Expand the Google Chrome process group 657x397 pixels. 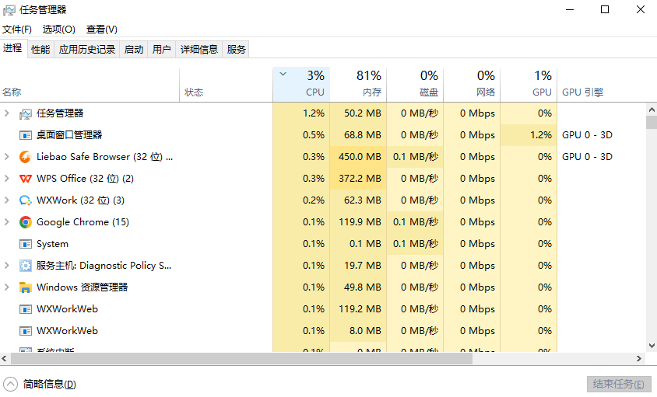[7, 222]
